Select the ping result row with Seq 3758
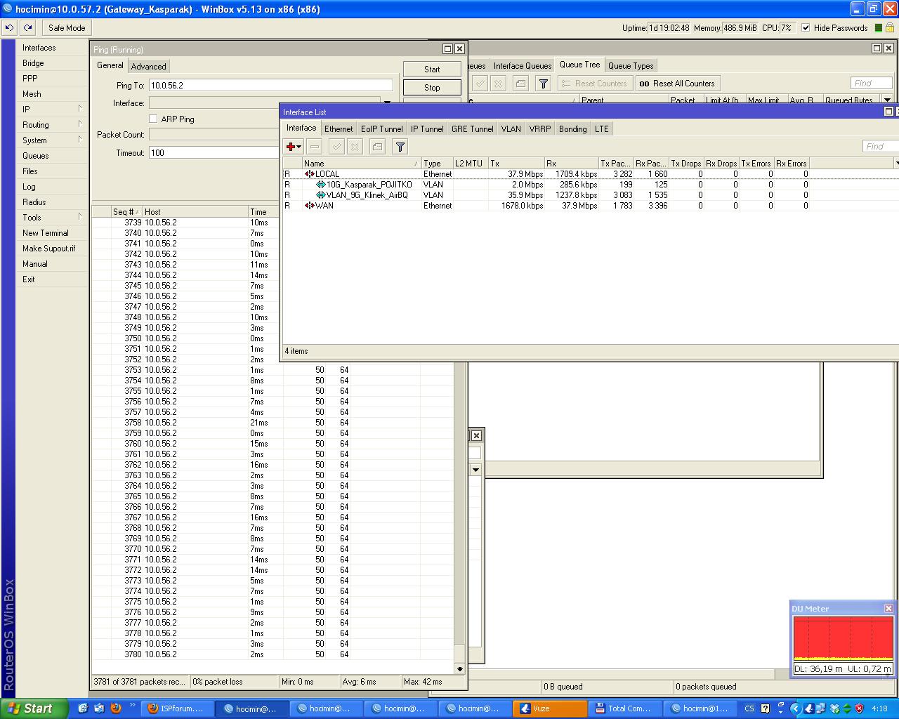Image resolution: width=899 pixels, height=719 pixels. (x=274, y=423)
